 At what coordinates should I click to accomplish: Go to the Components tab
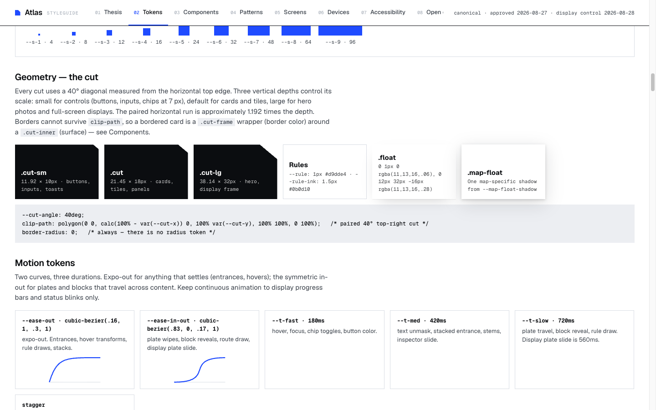[196, 12]
